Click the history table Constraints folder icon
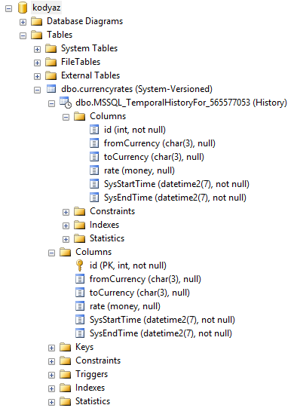The height and width of the screenshot is (408, 291). [x=80, y=211]
